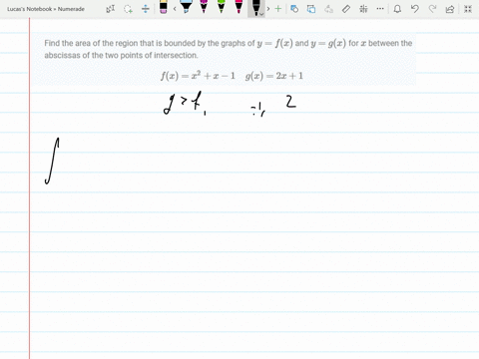Select the Lasso select tool
This screenshot has height=359, width=479.
(x=128, y=9)
